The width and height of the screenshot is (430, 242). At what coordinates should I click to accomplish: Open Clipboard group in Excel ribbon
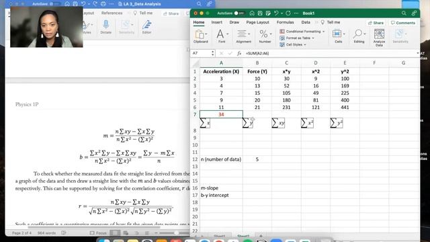point(201,36)
